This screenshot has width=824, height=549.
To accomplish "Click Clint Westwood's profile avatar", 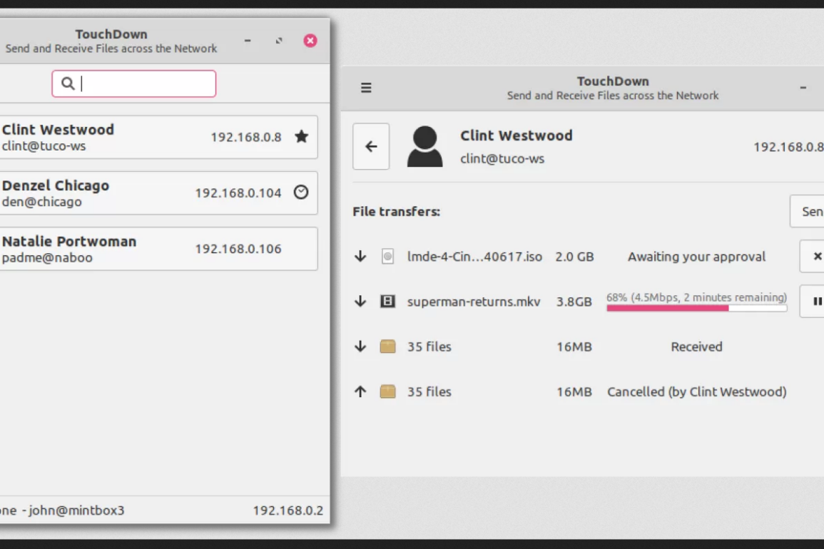I will click(424, 146).
